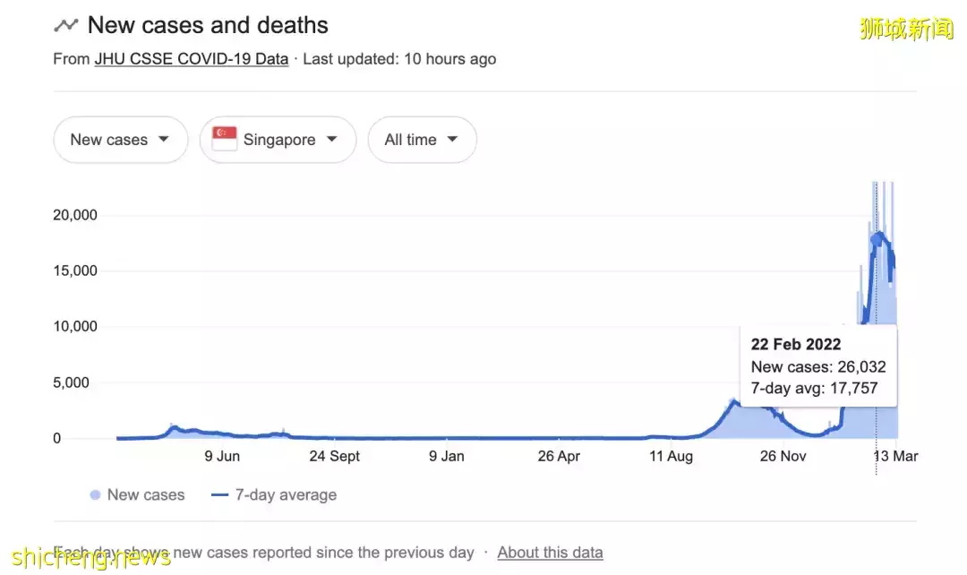Click the 11 Aug axis label
Viewport: 967px width, 575px height.
coord(671,456)
